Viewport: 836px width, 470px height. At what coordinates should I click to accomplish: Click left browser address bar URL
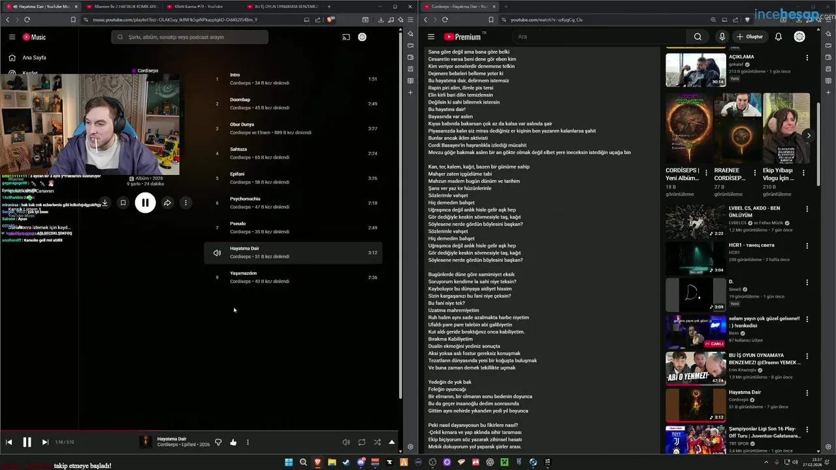175,20
